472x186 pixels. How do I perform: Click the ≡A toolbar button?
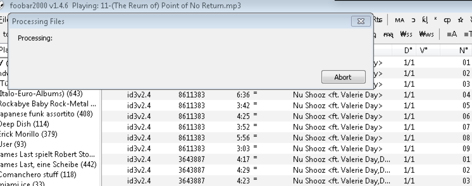pyautogui.click(x=452, y=34)
